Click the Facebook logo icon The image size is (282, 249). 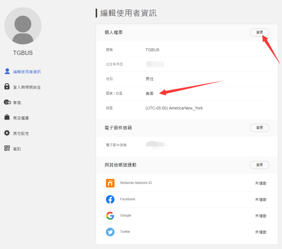(110, 199)
